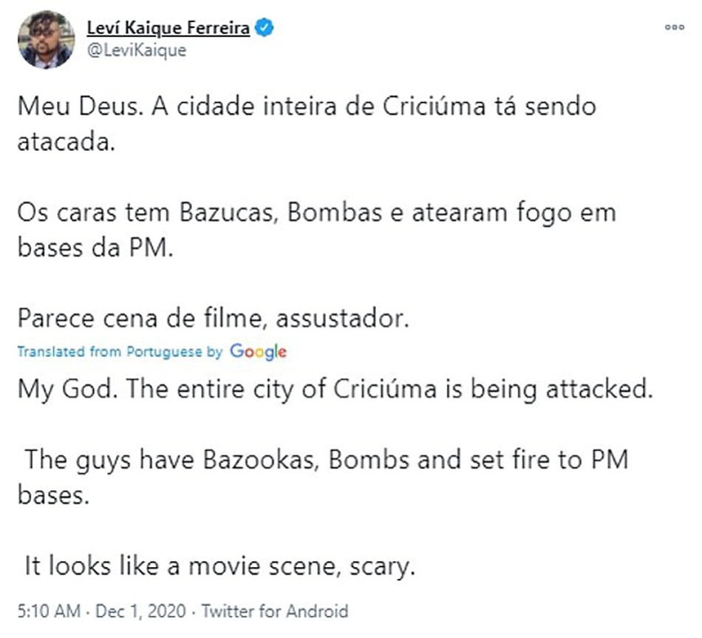Open the Leví Kaique Ferreira profile name
Image resolution: width=702 pixels, height=638 pixels.
tap(169, 28)
